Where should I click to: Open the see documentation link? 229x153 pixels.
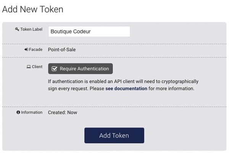pos(126,88)
